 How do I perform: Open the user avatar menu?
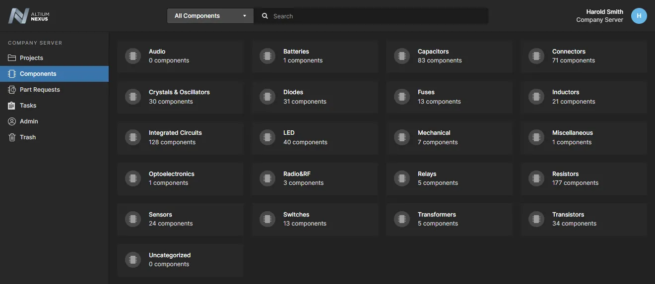(639, 16)
